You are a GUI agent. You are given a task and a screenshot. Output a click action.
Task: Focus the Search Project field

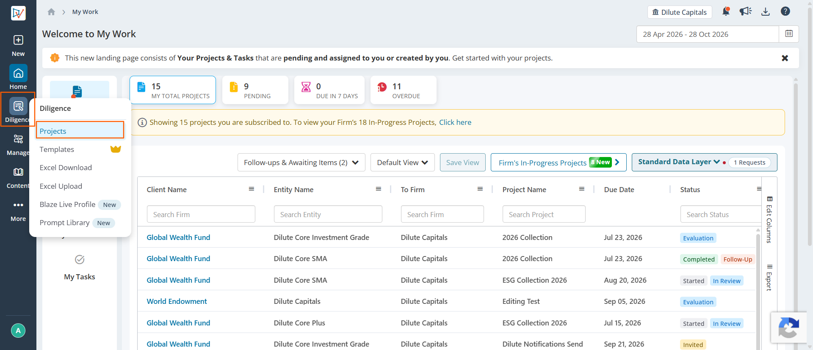(544, 214)
